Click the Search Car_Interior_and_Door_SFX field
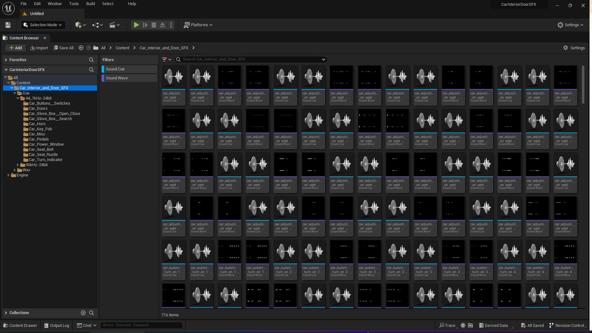 (x=251, y=59)
